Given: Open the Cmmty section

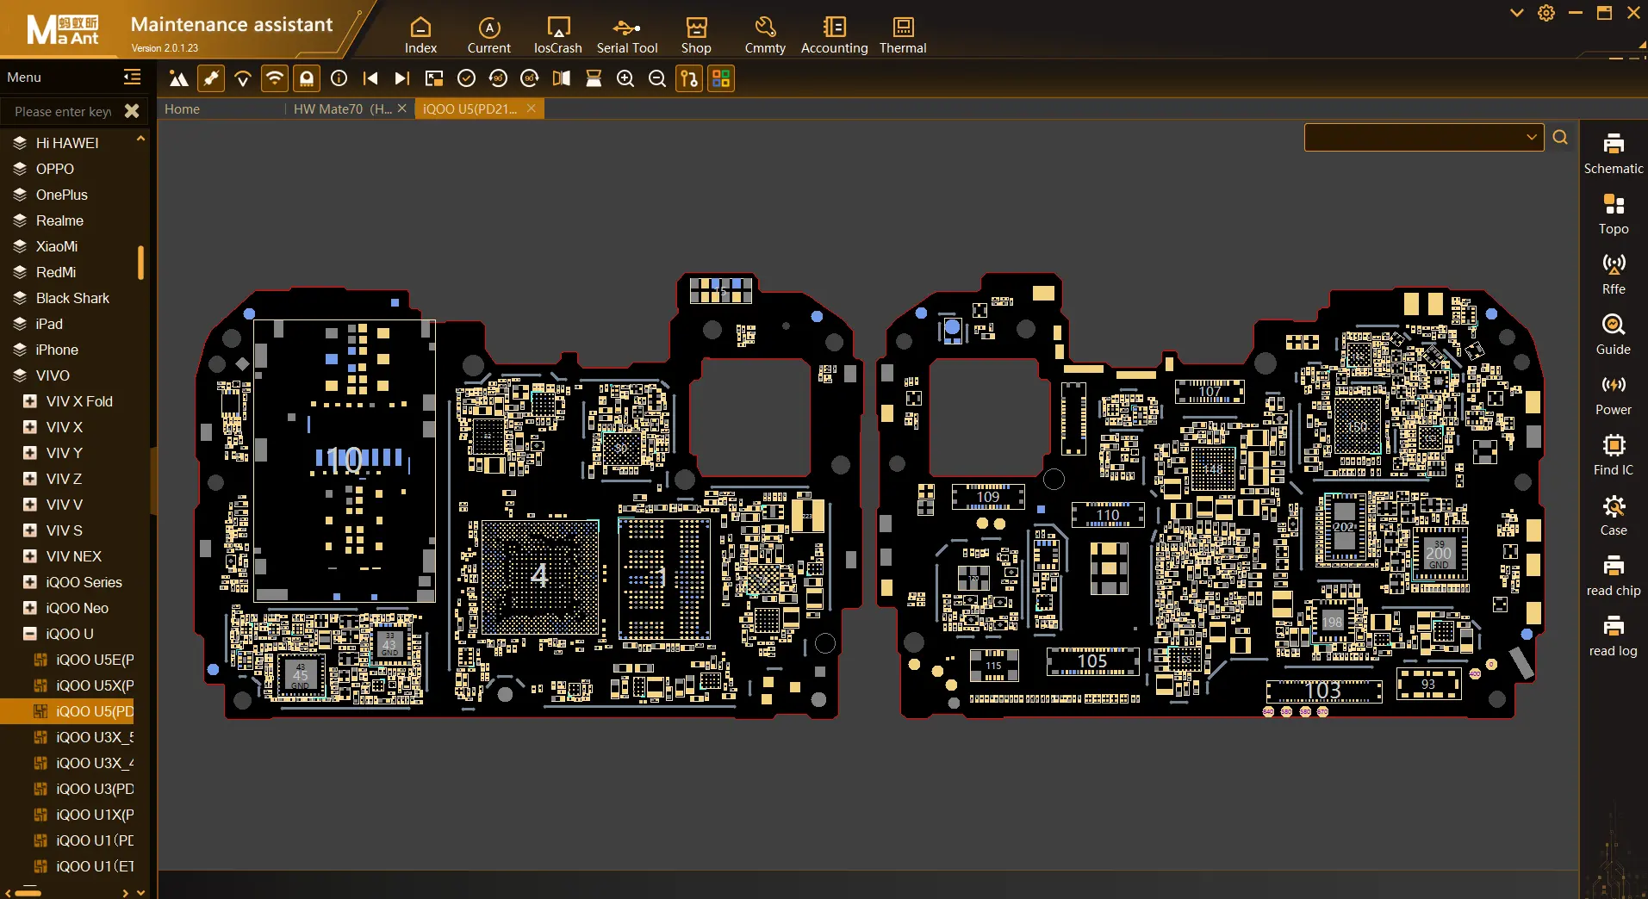Looking at the screenshot, I should pyautogui.click(x=765, y=35).
